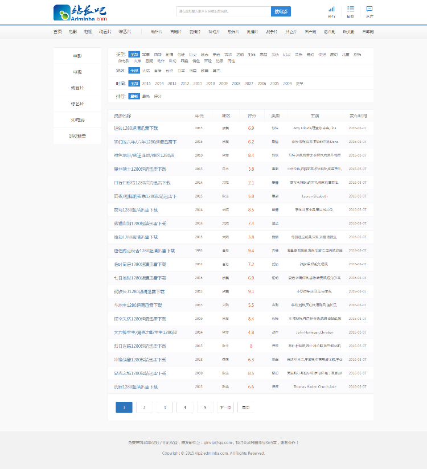Open 首页 in top navigation bar
Viewport: 427px width, 469px height.
tap(58, 32)
